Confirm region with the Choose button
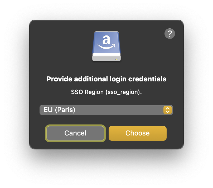This screenshot has height=188, width=213. tap(137, 133)
